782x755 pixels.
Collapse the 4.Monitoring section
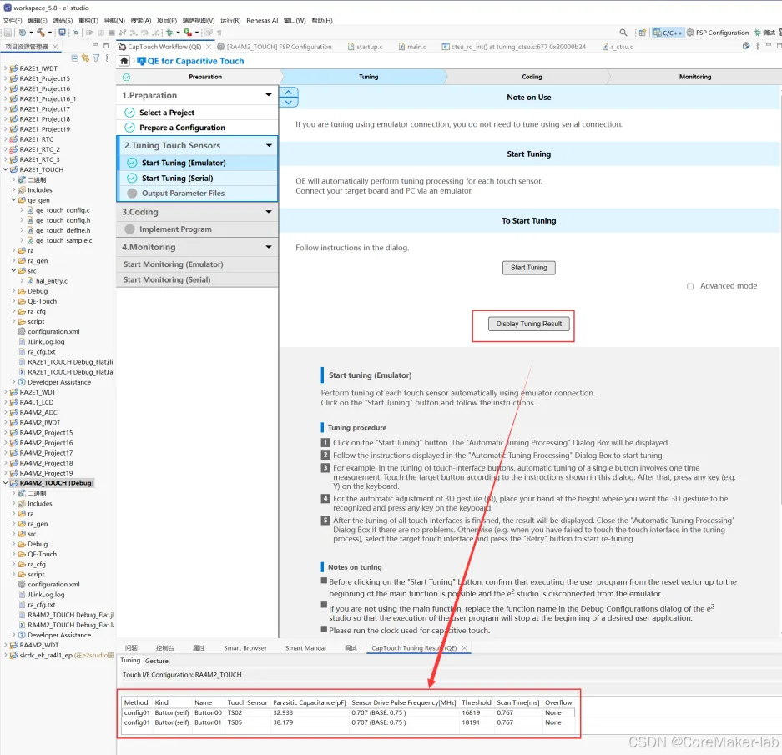tap(269, 247)
